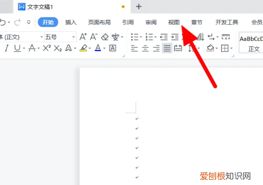Click the borders grid icon
This screenshot has height=185, width=263.
coord(225,48)
